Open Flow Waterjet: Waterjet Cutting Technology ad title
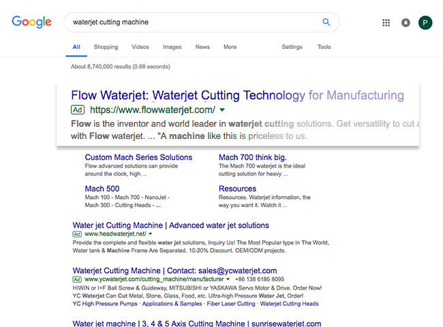Image resolution: width=443 pixels, height=327 pixels. coord(237,95)
